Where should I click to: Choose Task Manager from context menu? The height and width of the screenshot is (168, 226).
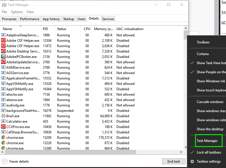point(207,141)
